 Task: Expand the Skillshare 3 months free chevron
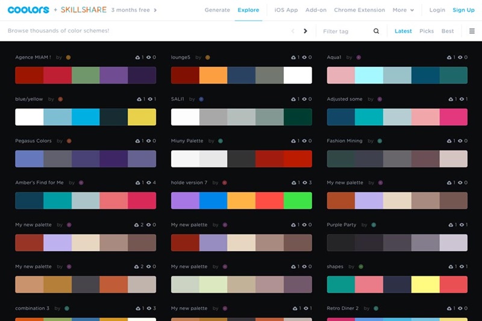[155, 10]
